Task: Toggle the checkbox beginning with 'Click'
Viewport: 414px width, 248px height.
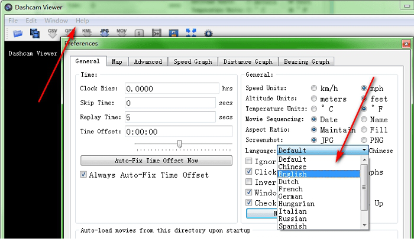Action: [248, 171]
